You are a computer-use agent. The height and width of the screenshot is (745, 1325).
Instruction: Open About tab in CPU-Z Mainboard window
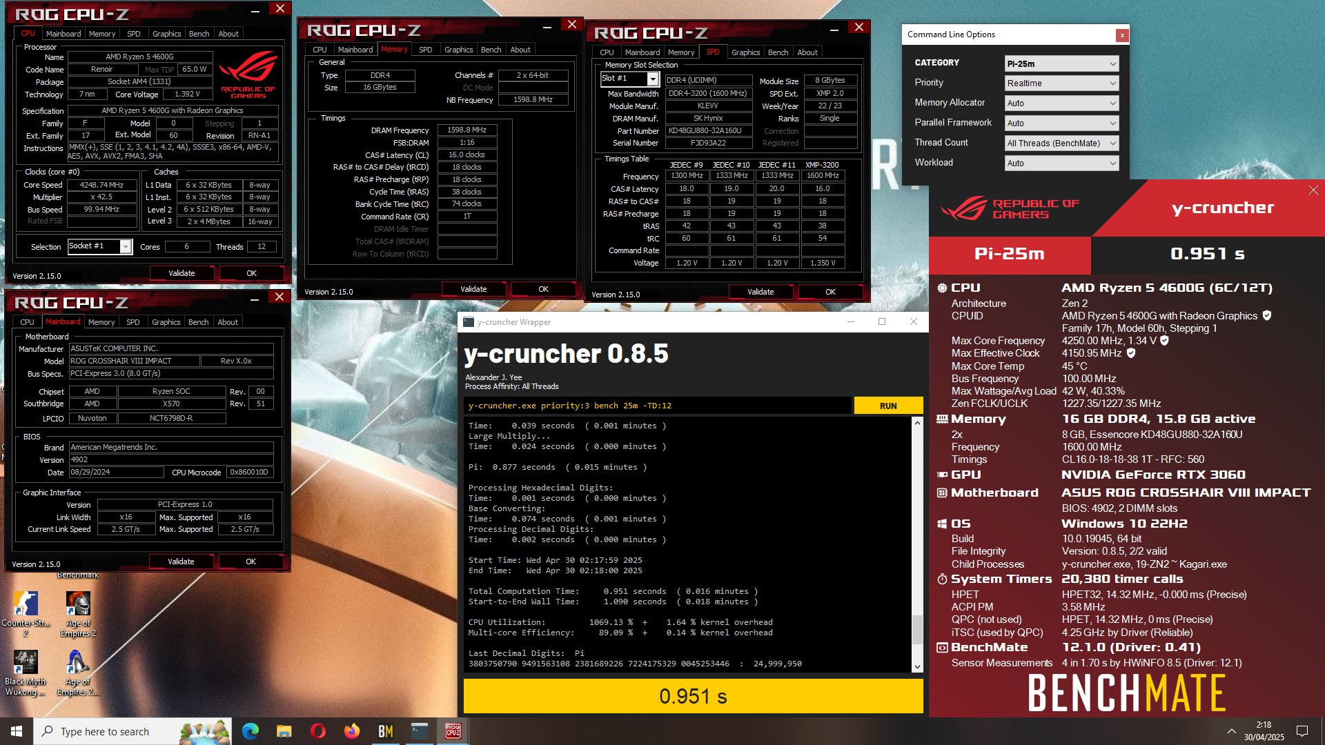tap(228, 322)
